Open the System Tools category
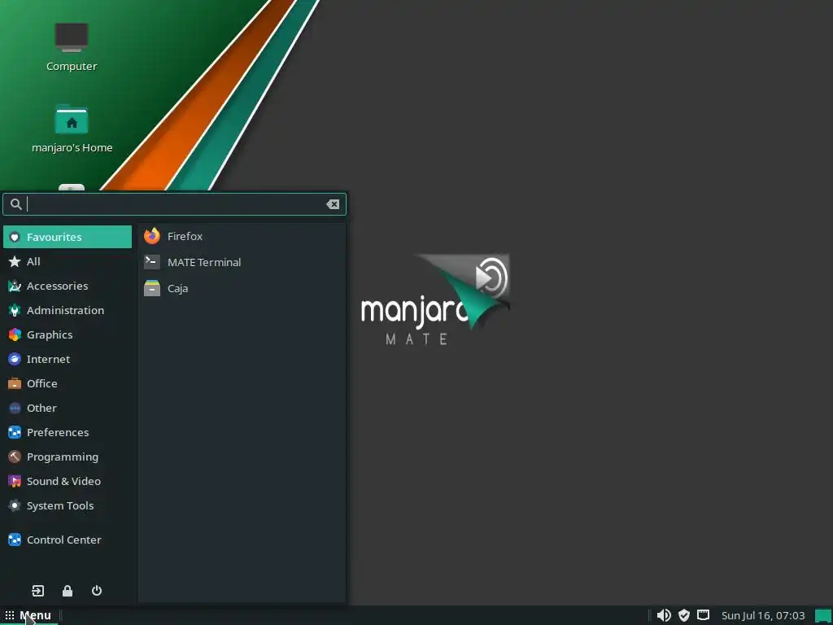This screenshot has height=625, width=833. (x=68, y=506)
